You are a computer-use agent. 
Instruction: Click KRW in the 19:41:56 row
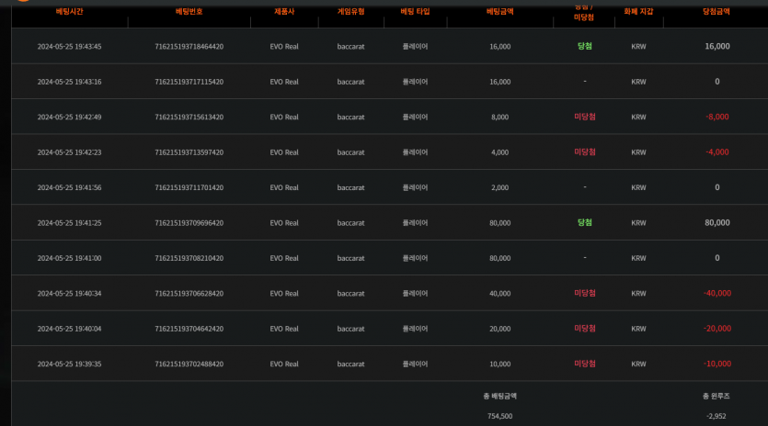[638, 187]
